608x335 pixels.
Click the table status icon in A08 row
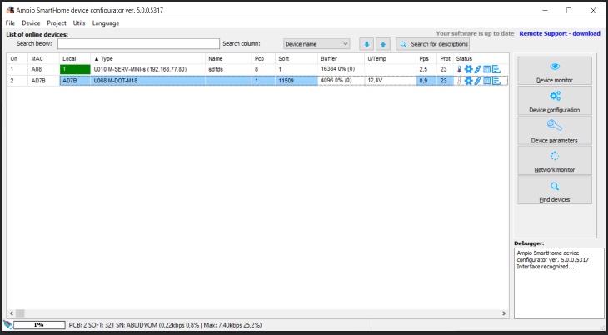pyautogui.click(x=486, y=69)
